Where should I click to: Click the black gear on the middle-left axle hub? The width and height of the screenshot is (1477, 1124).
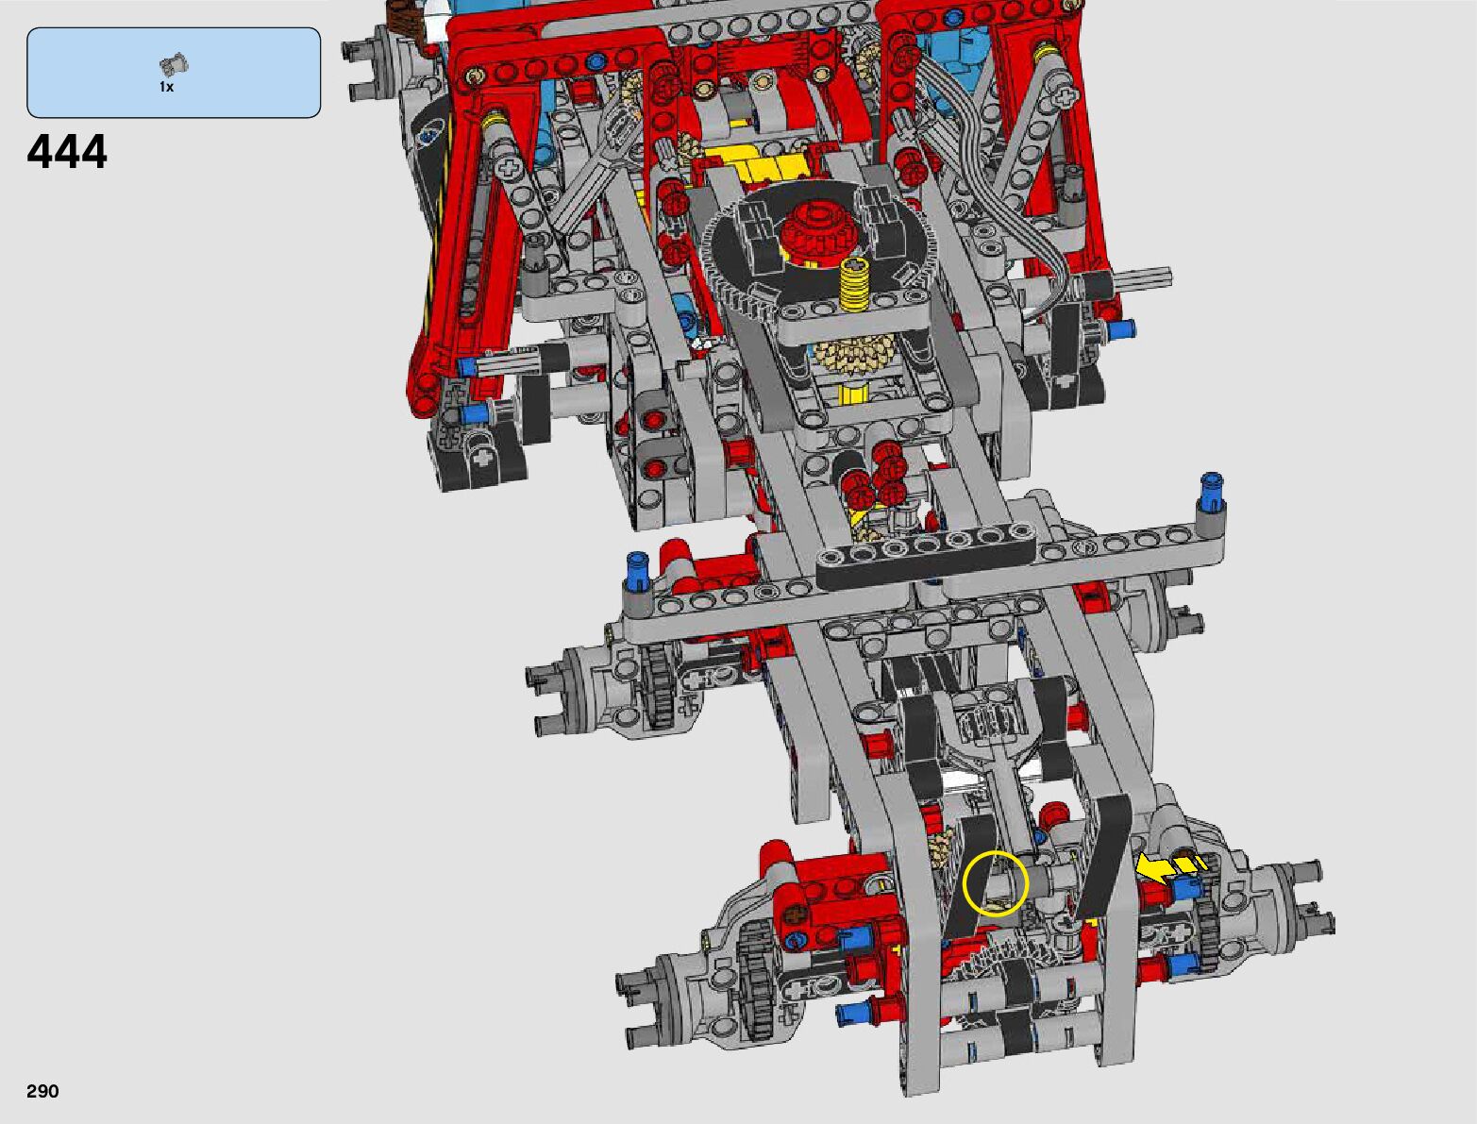click(661, 684)
